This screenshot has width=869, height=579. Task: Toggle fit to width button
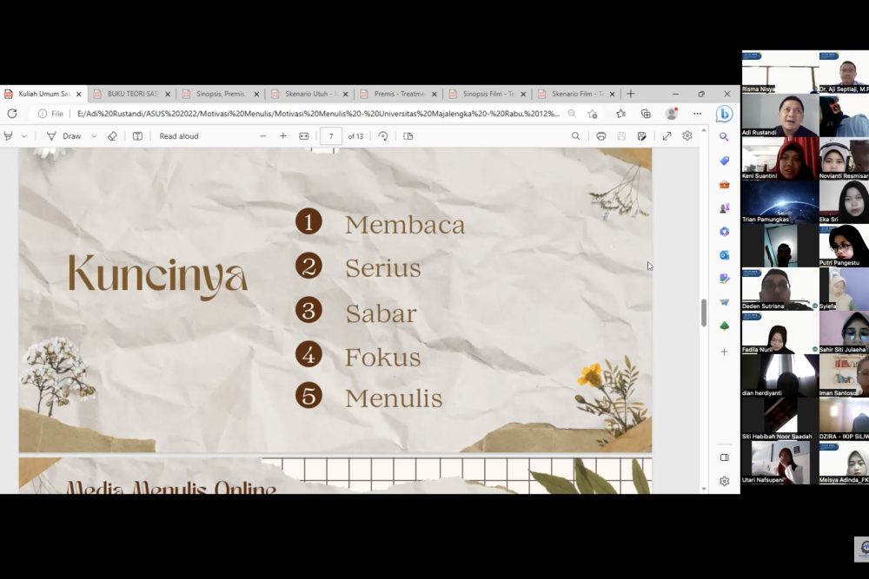(303, 136)
